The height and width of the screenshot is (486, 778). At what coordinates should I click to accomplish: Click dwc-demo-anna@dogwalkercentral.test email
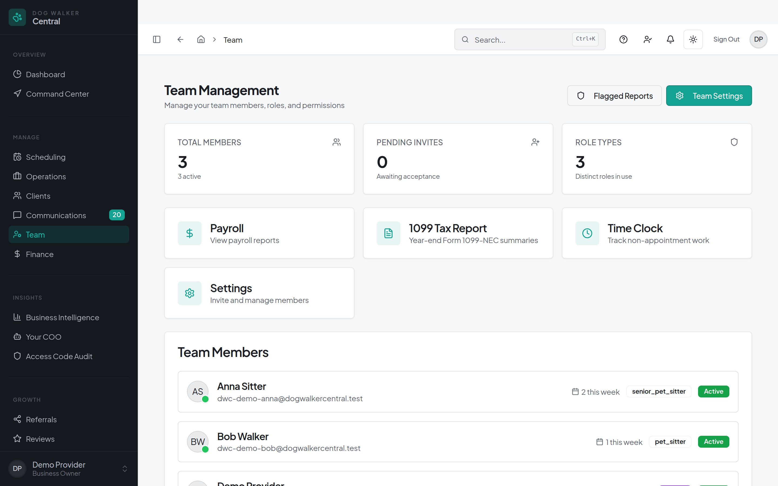tap(290, 399)
